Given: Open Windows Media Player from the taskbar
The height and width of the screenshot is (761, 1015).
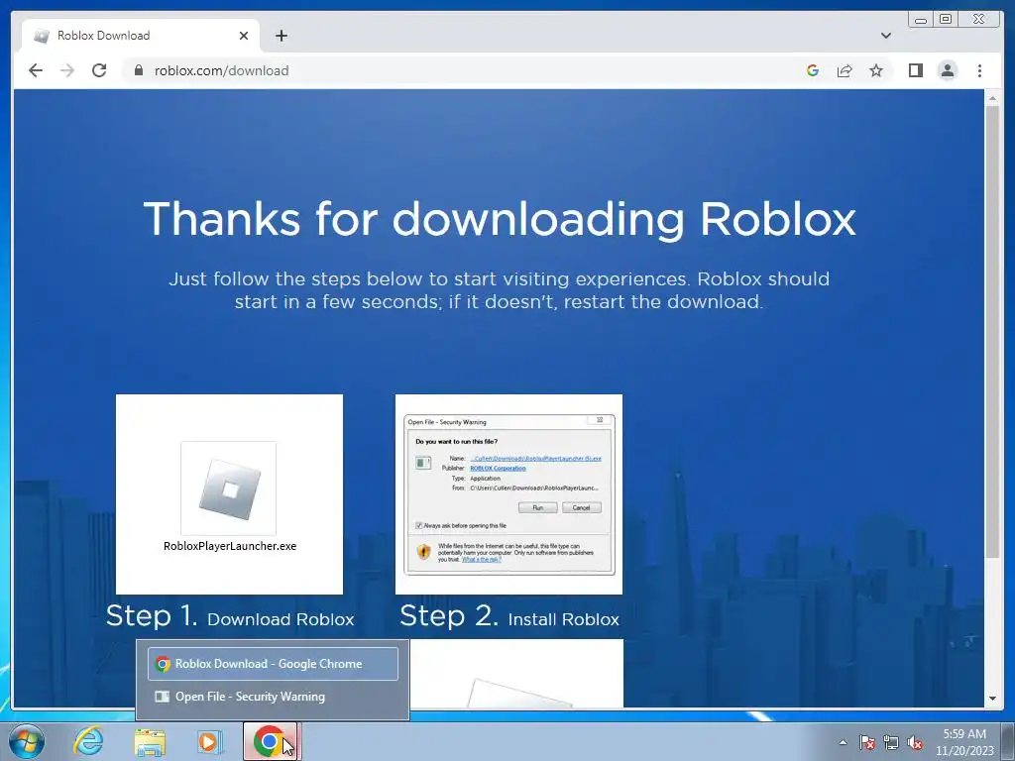Looking at the screenshot, I should coord(209,741).
